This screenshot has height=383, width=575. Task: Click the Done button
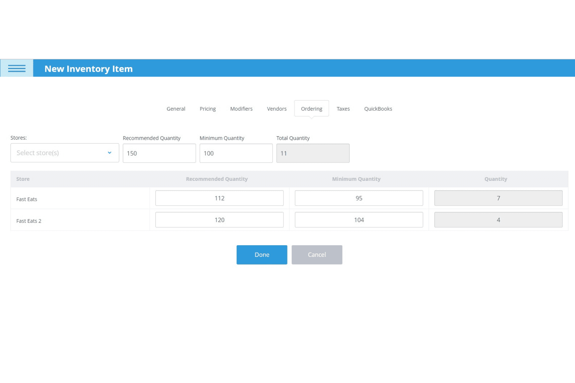click(x=262, y=255)
